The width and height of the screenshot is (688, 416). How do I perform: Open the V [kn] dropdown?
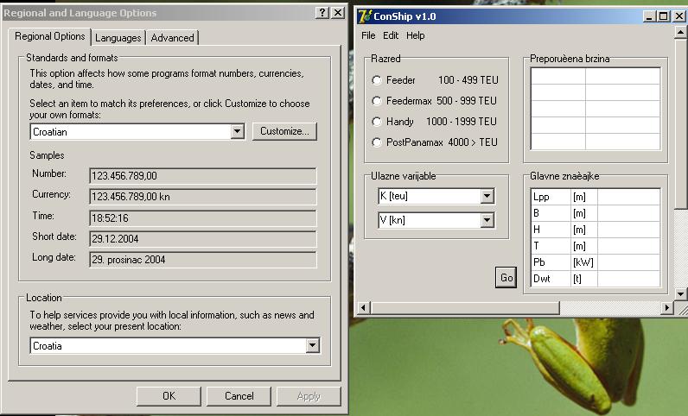pos(487,220)
